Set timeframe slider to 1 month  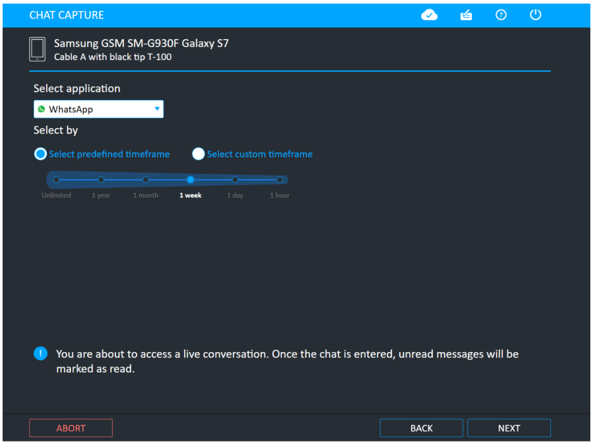(146, 179)
